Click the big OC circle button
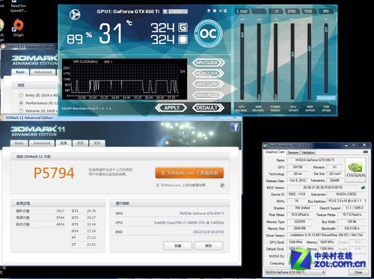Screen dimensions: 374x279 pyautogui.click(x=208, y=34)
